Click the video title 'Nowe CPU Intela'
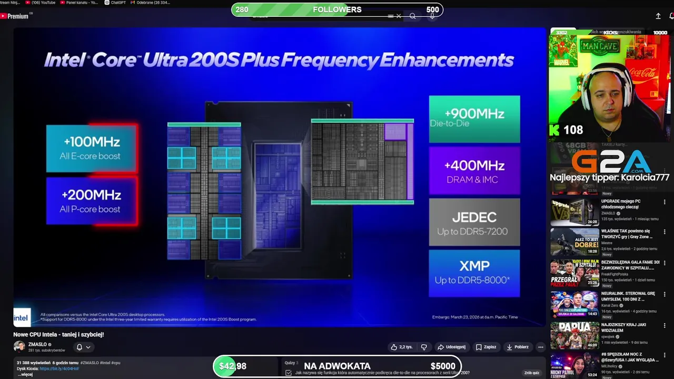674x379 pixels. click(x=58, y=334)
